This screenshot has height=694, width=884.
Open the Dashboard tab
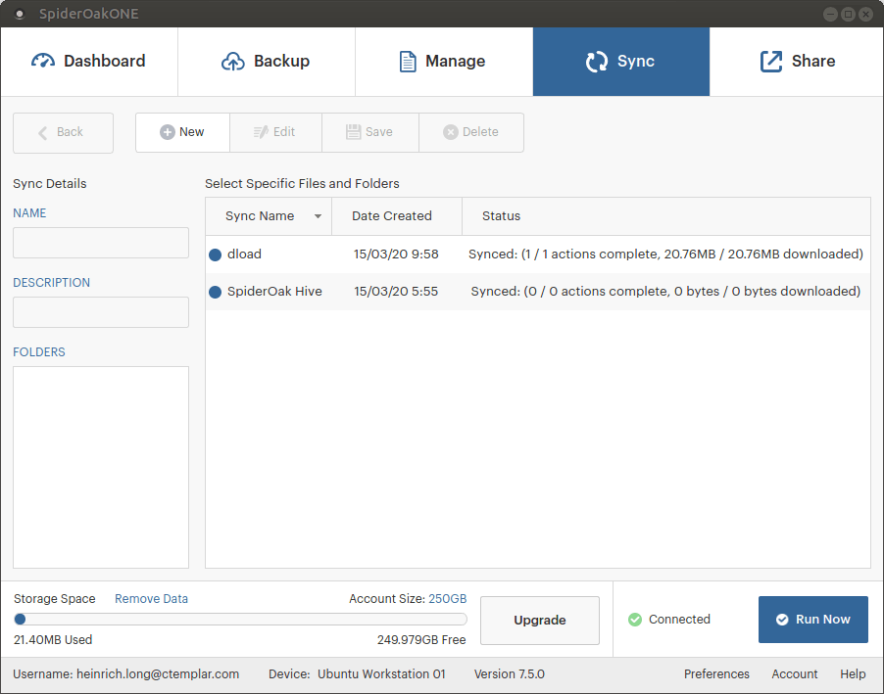coord(89,62)
